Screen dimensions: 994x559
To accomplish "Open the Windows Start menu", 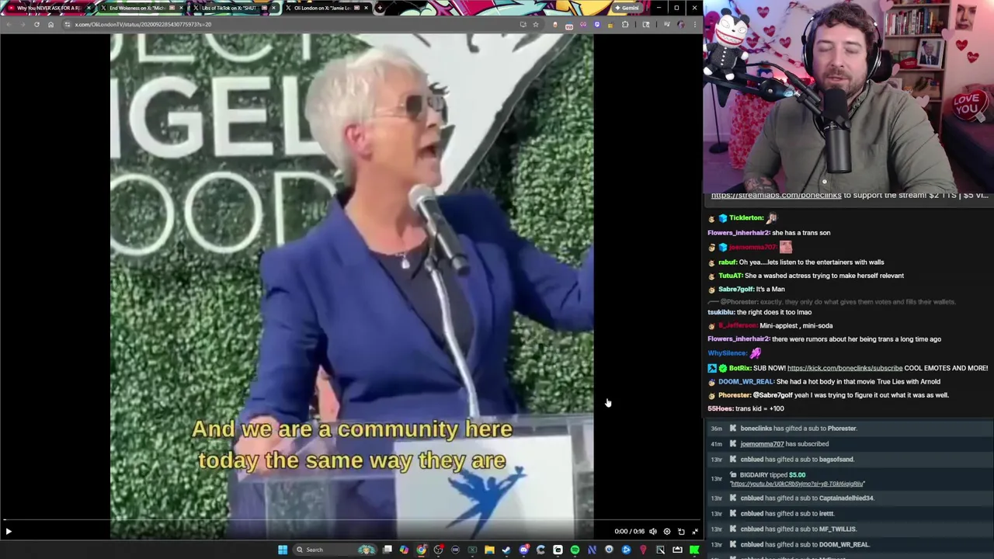I will click(283, 550).
